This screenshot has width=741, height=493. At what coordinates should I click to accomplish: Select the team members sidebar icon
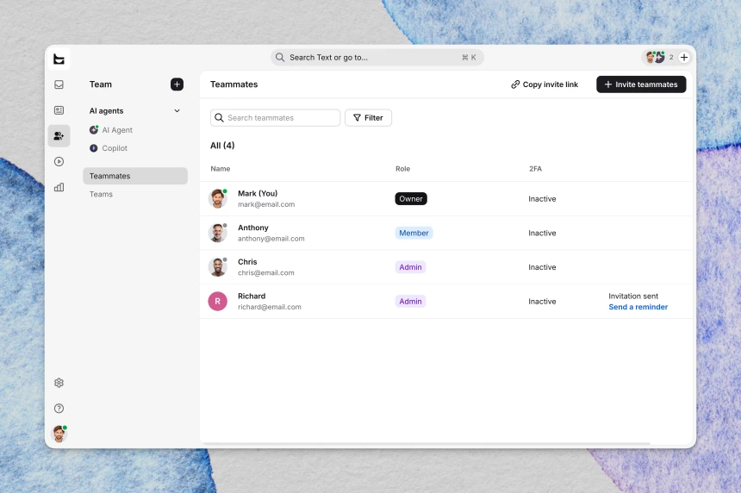click(59, 135)
